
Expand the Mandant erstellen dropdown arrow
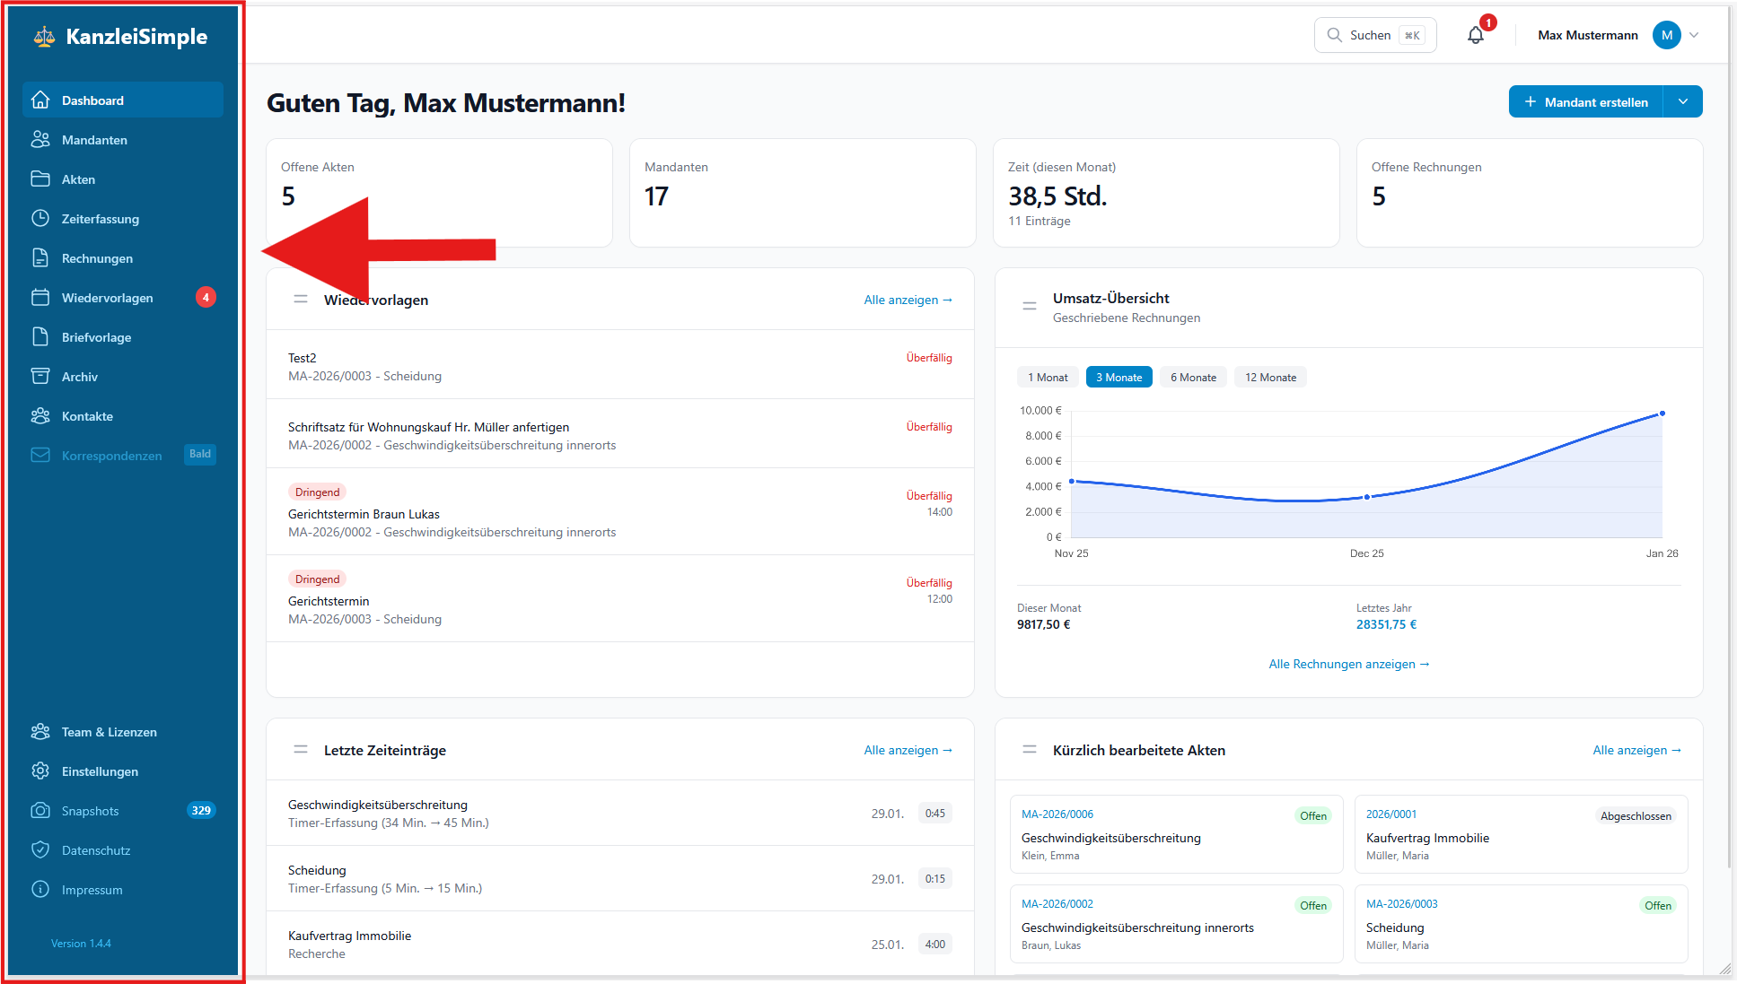pos(1683,101)
